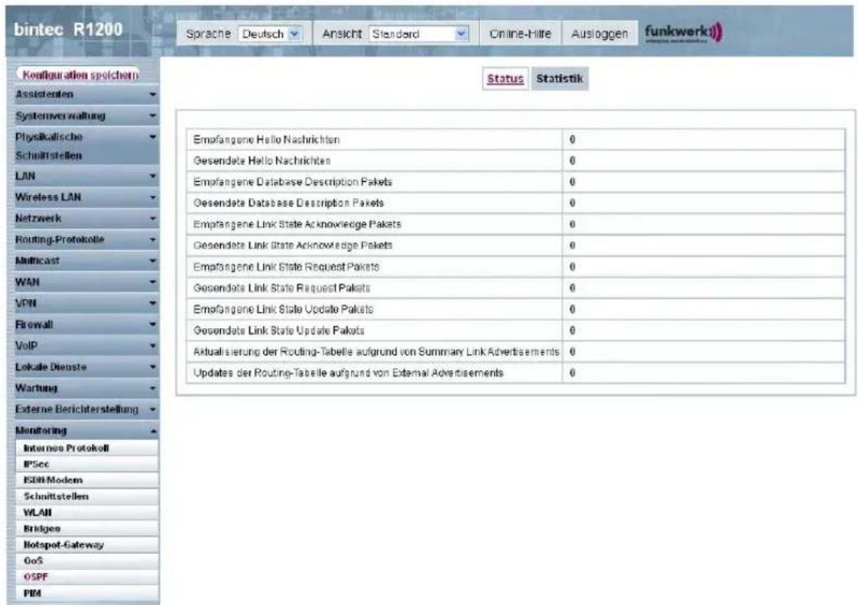Expand the LAN menu
The height and width of the screenshot is (605, 858).
pos(83,176)
